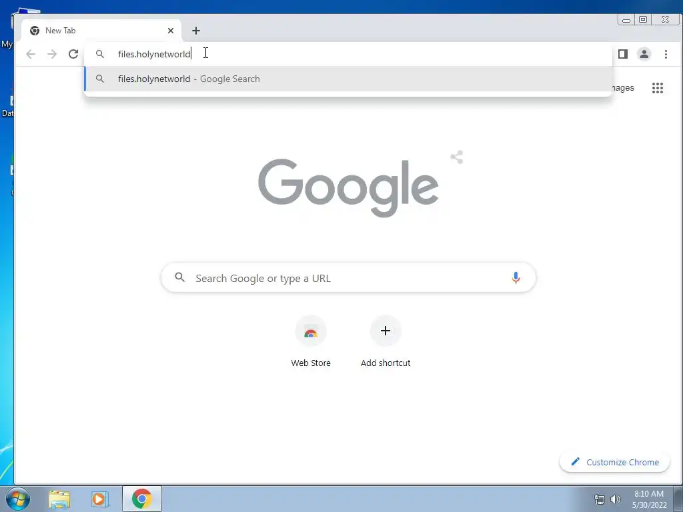The height and width of the screenshot is (512, 683).
Task: Reload the current page
Action: coord(73,54)
